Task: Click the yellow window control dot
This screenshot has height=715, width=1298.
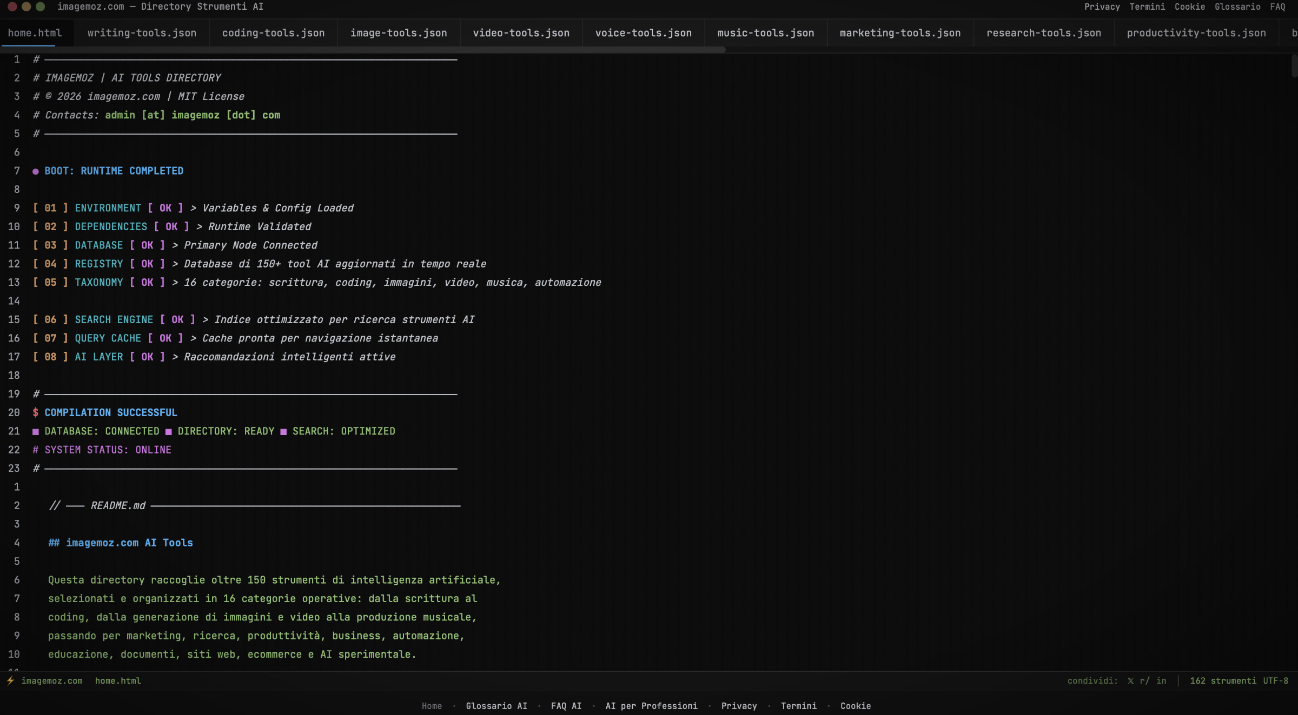Action: tap(26, 7)
